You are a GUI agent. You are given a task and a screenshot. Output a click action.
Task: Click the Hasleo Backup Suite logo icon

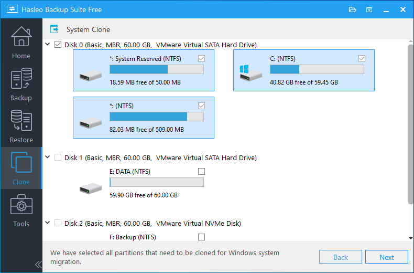pos(12,9)
